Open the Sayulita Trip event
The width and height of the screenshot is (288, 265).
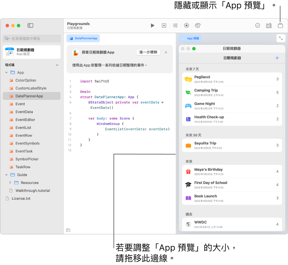tap(232, 145)
